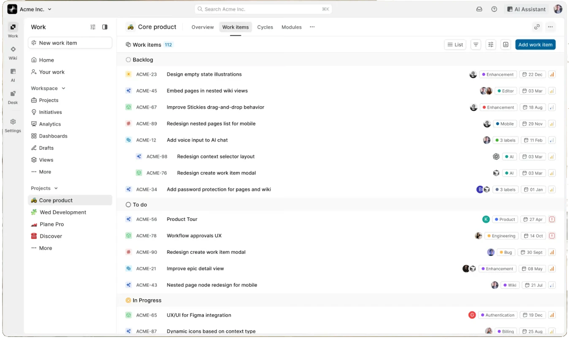Viewport: 569px width, 339px height.
Task: Collapse the In Progress group
Action: (x=144, y=301)
